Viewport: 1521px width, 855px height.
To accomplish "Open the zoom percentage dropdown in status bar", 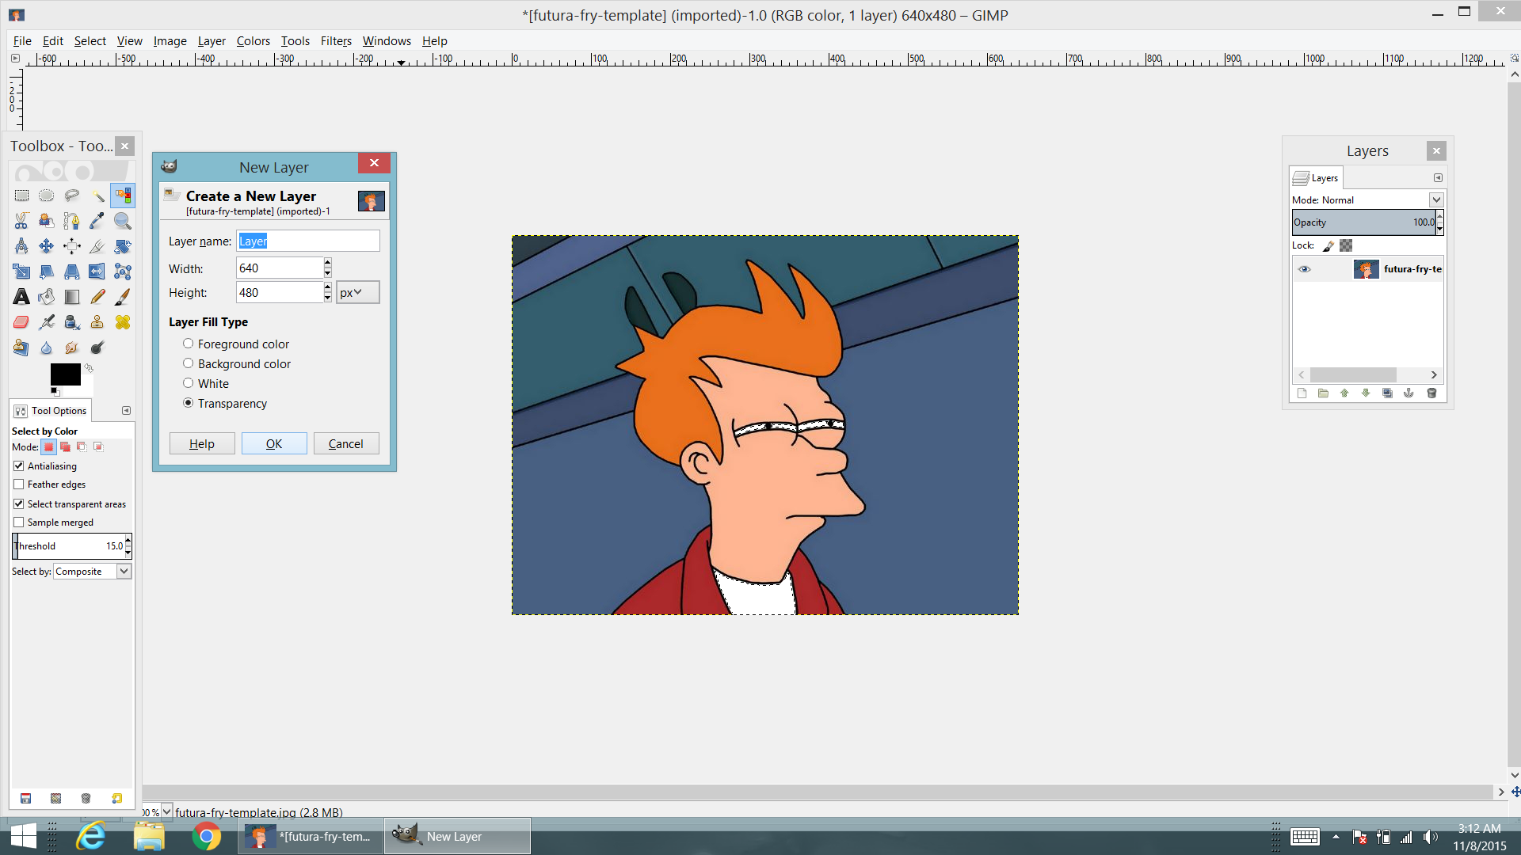I will click(167, 811).
